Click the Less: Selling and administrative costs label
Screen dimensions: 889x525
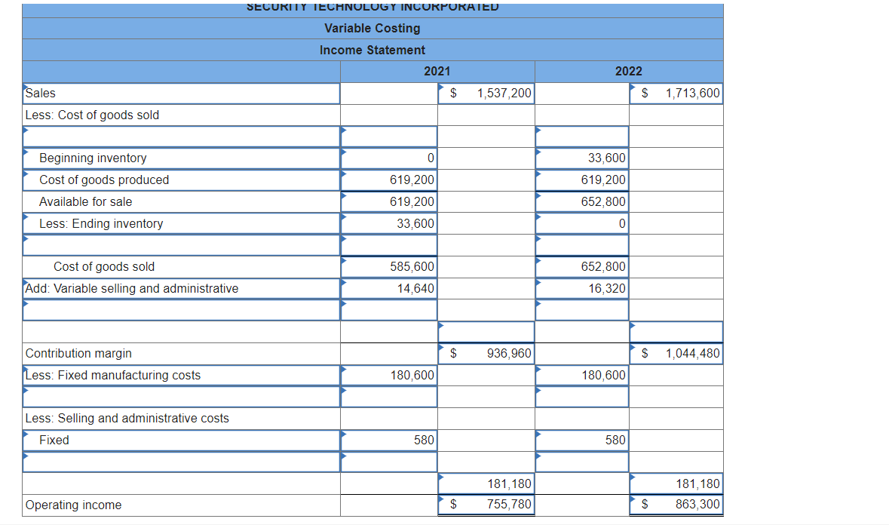click(x=127, y=419)
